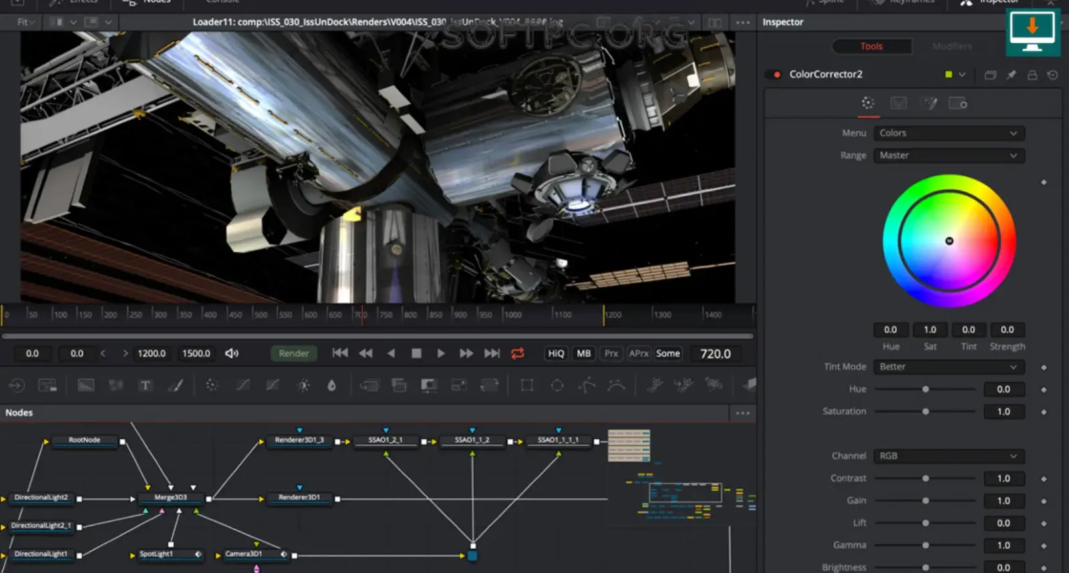Select the Paint brush tool

click(x=175, y=385)
